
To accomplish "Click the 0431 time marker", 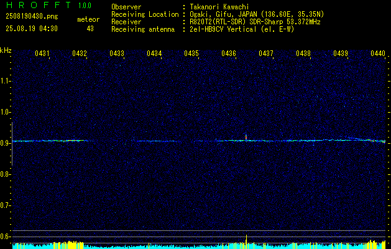I will [42, 53].
